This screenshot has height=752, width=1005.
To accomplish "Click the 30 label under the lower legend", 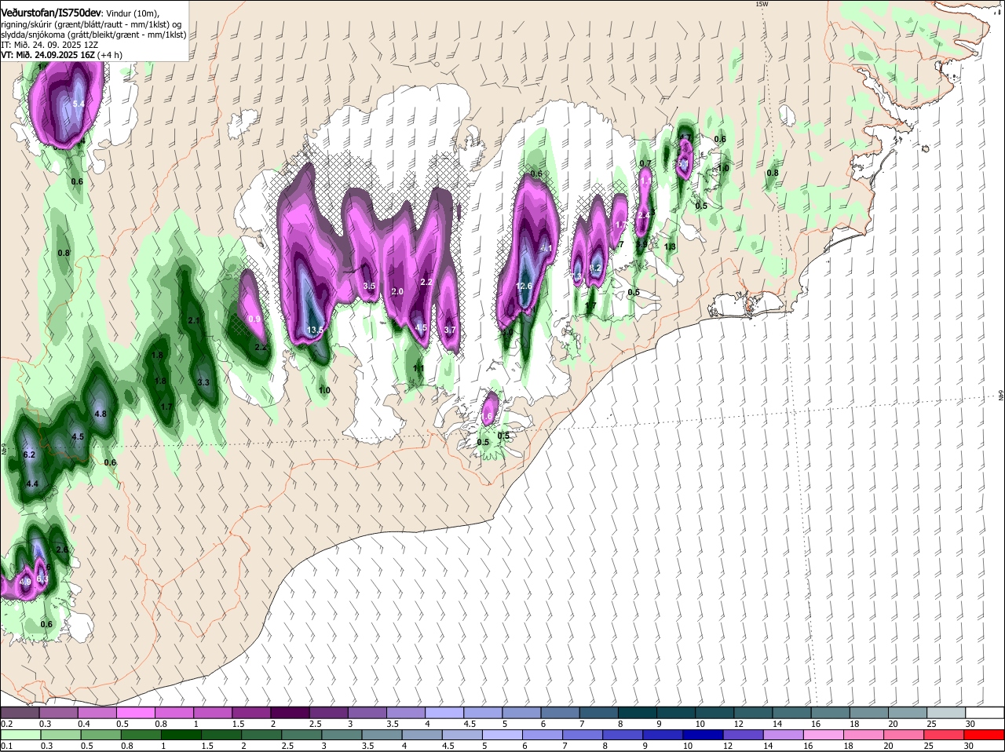I will [x=968, y=747].
